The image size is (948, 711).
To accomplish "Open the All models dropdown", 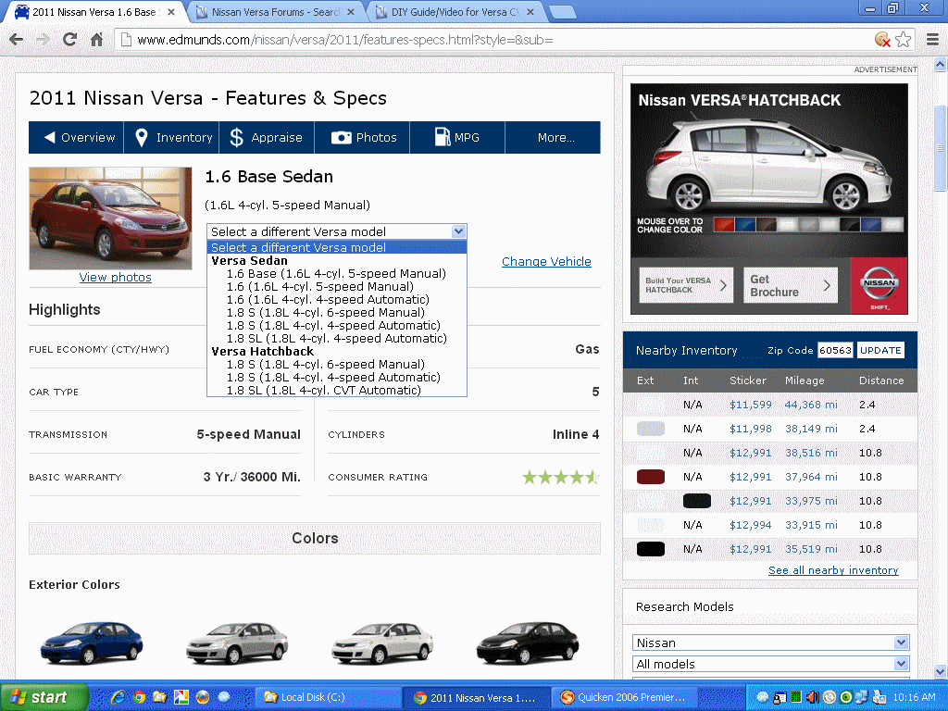I will (771, 664).
